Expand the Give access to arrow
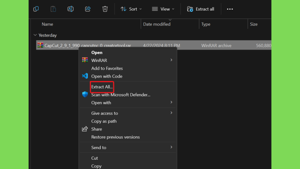Viewport: 300px width, 169px height. pyautogui.click(x=171, y=113)
